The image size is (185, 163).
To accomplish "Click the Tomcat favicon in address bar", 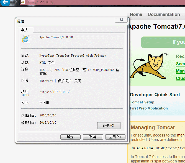I will click(x=23, y=2).
